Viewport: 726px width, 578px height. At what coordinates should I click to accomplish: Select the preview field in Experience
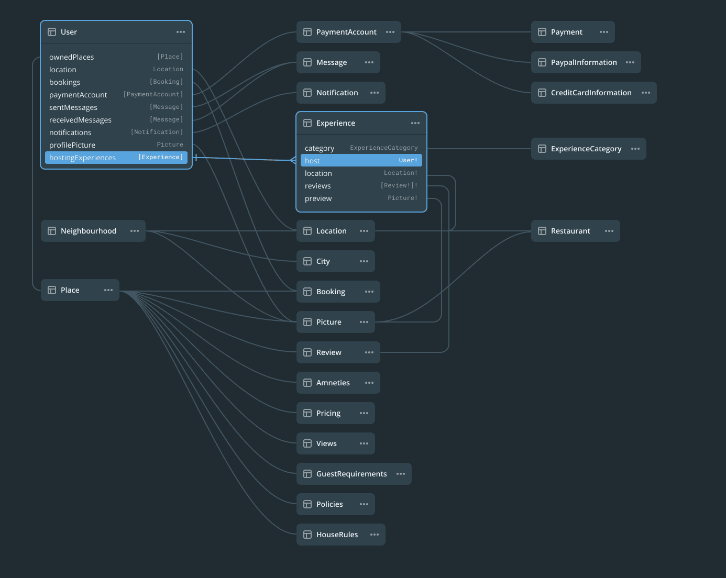[361, 198]
